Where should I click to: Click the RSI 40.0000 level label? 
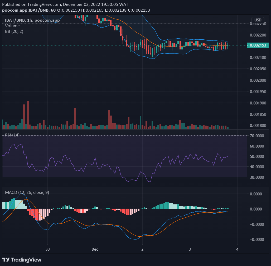pos(257,167)
